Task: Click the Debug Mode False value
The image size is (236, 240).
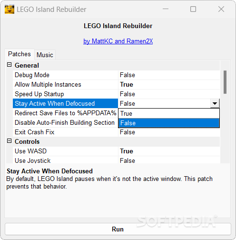Action: 169,75
